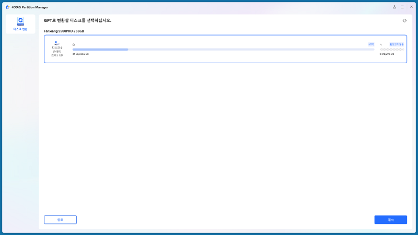Select the Disk 0 drive icon
Viewport: 418px width, 235px height.
tap(57, 43)
